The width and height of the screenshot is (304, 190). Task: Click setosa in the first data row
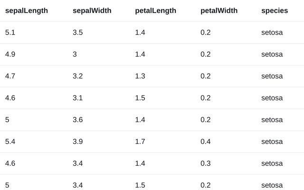pyautogui.click(x=272, y=32)
